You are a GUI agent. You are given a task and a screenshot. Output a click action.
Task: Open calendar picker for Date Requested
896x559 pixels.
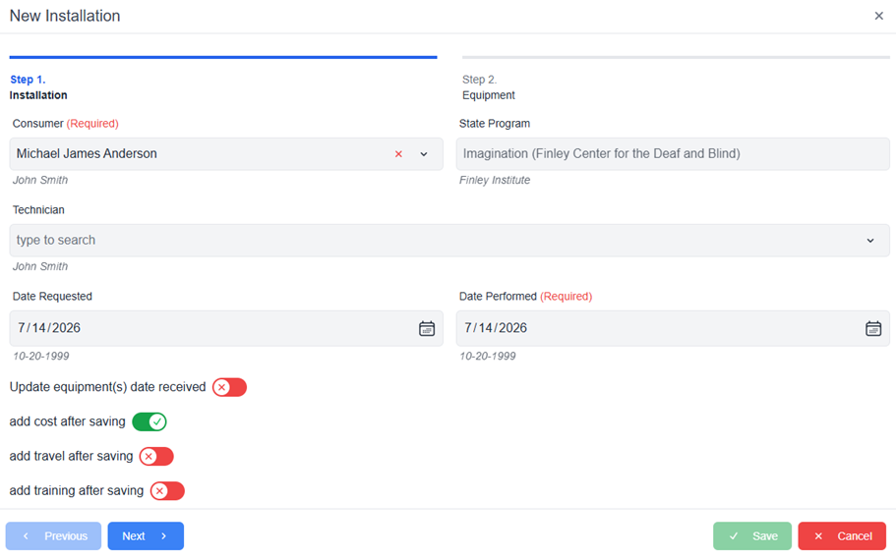click(x=426, y=328)
